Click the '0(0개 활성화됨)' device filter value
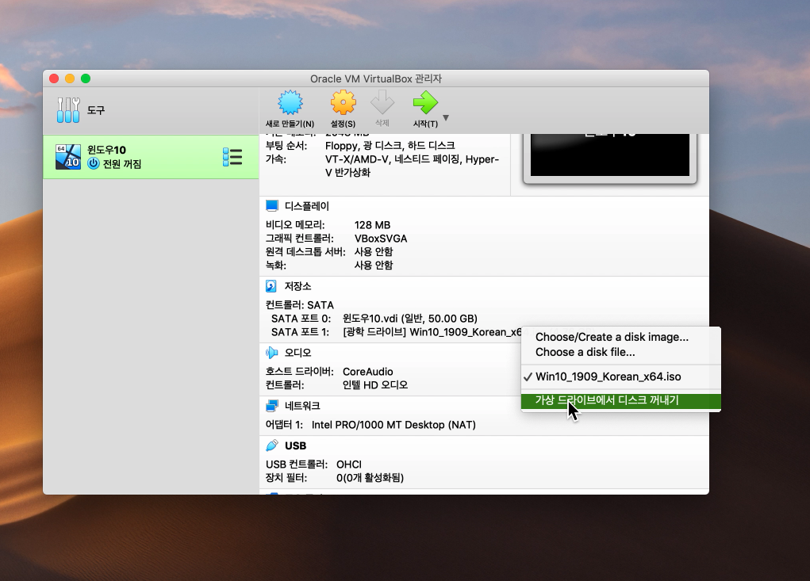Image resolution: width=810 pixels, height=581 pixels. pos(370,478)
